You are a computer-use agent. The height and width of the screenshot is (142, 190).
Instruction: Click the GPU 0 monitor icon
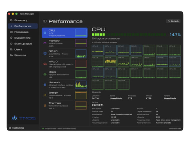click(x=45, y=54)
